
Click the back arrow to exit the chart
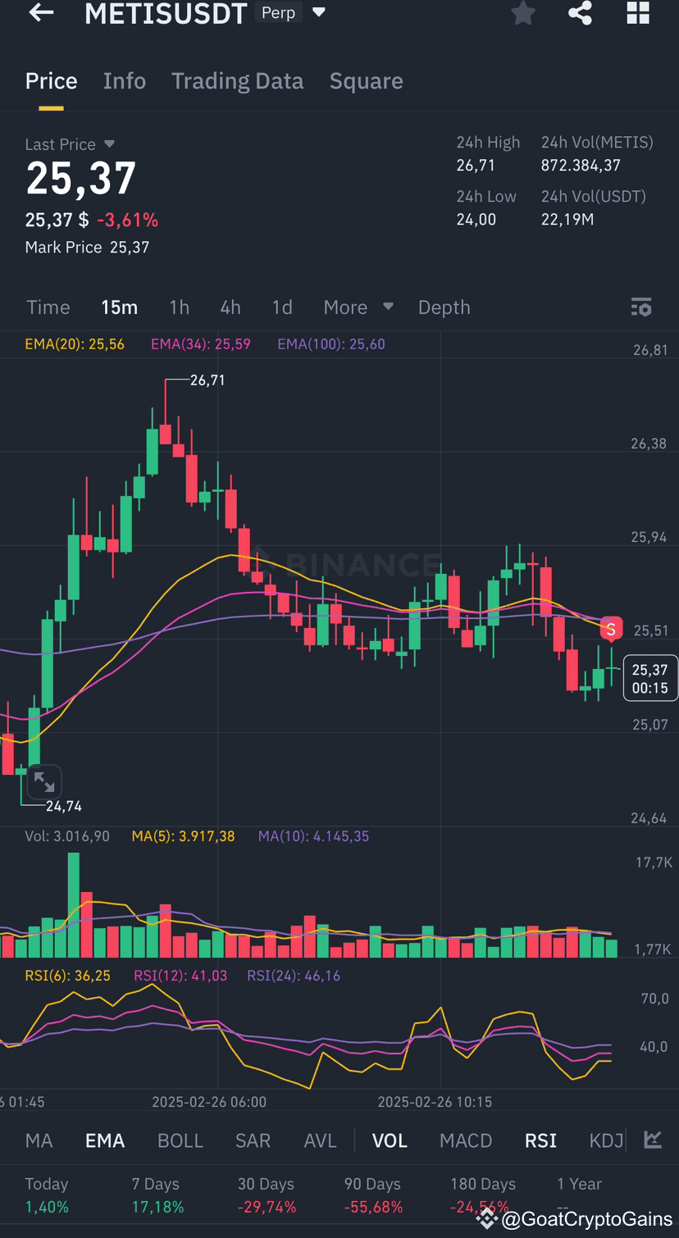coord(41,13)
